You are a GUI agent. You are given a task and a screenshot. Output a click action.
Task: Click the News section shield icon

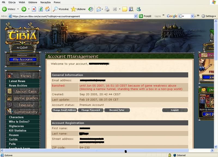pos(10,76)
